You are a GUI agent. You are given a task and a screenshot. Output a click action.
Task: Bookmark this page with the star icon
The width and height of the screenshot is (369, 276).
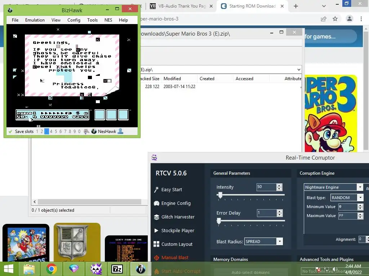point(335,19)
